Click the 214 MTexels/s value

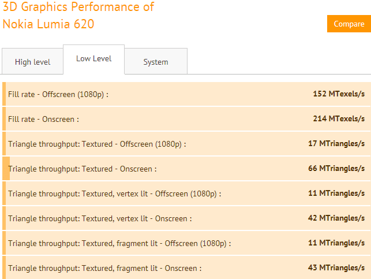(x=339, y=118)
